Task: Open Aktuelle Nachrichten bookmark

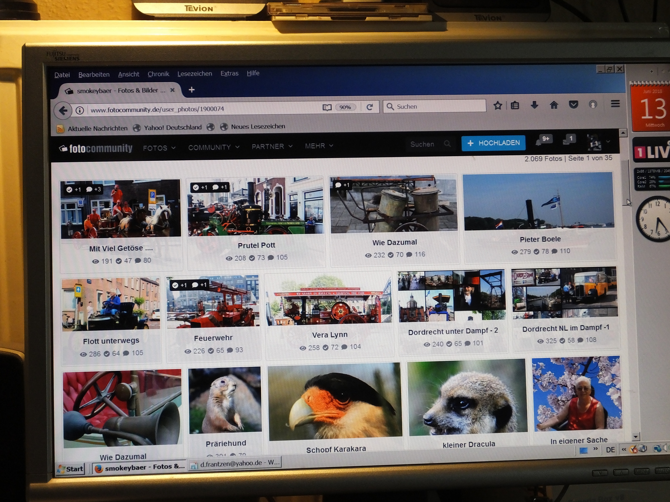Action: tap(92, 128)
